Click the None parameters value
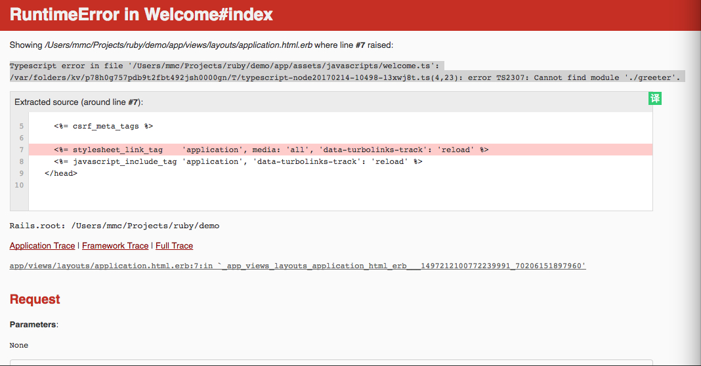Viewport: 701px width, 366px height. point(19,346)
